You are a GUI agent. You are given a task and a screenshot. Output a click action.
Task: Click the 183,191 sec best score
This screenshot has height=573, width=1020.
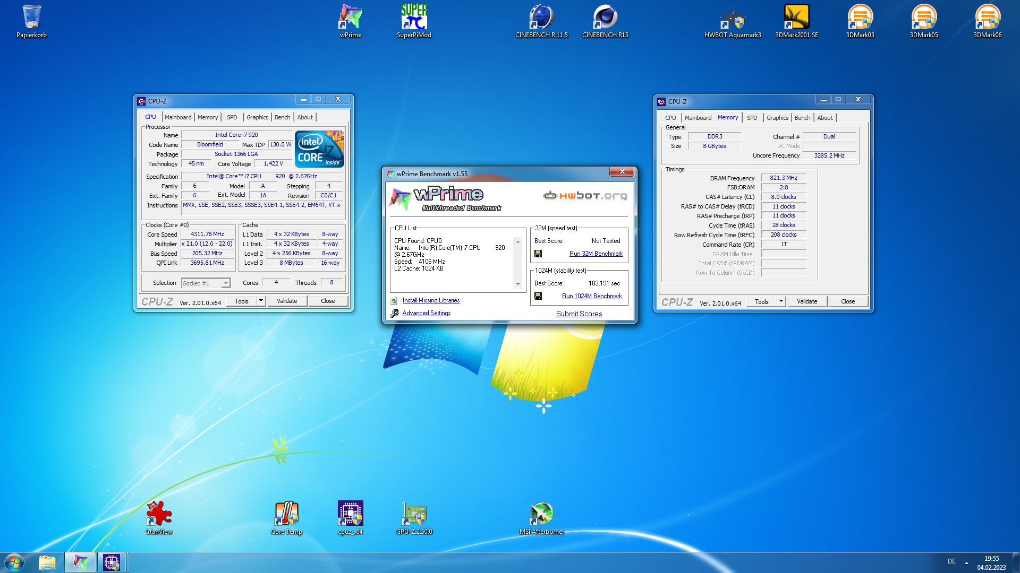[604, 283]
